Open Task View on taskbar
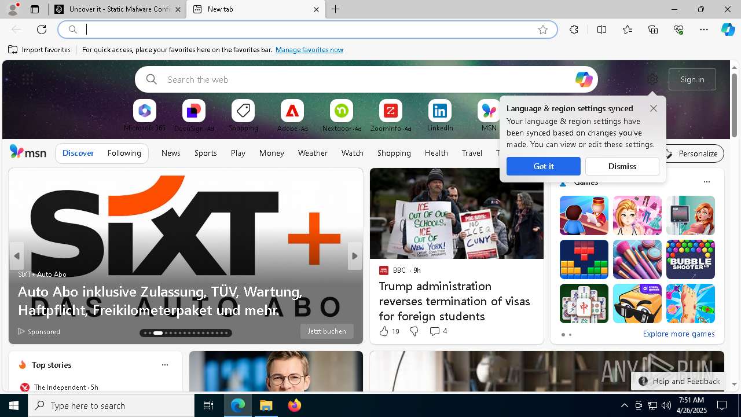This screenshot has height=417, width=741. (208, 405)
